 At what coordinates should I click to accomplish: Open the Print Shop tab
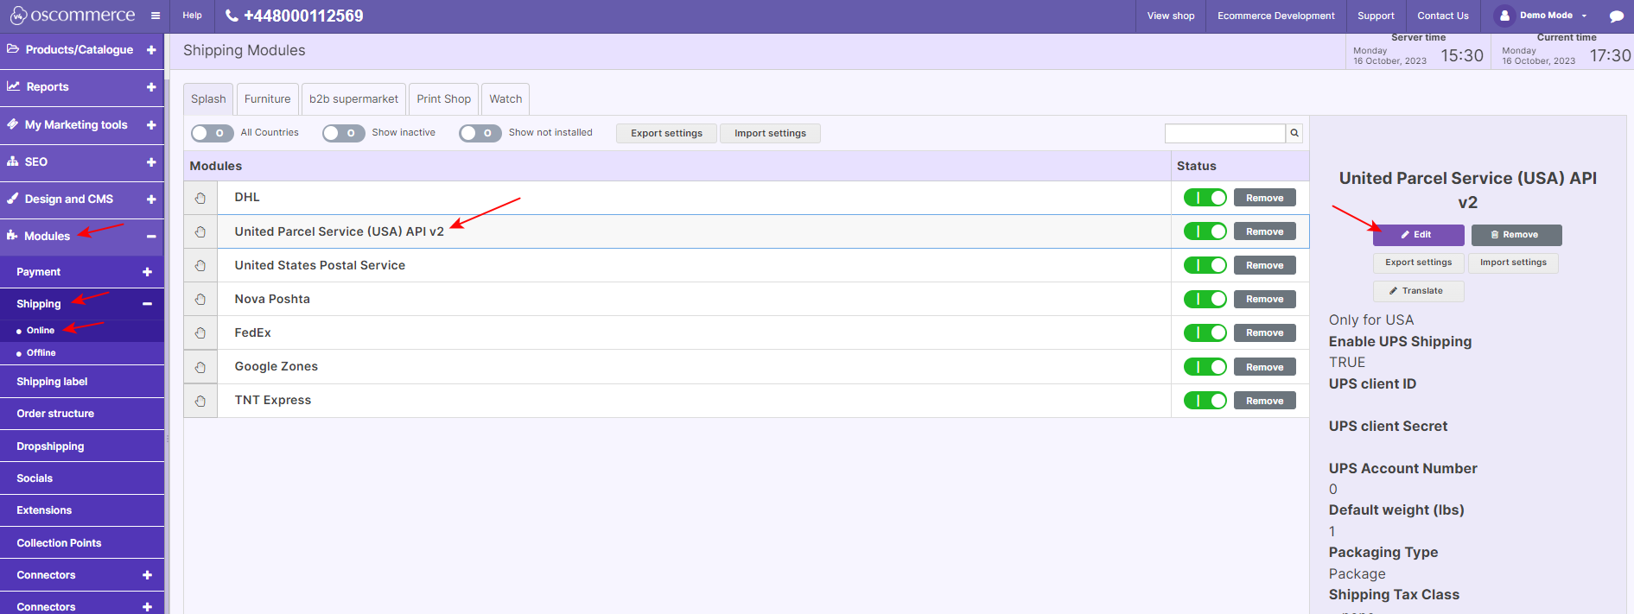[x=443, y=99]
